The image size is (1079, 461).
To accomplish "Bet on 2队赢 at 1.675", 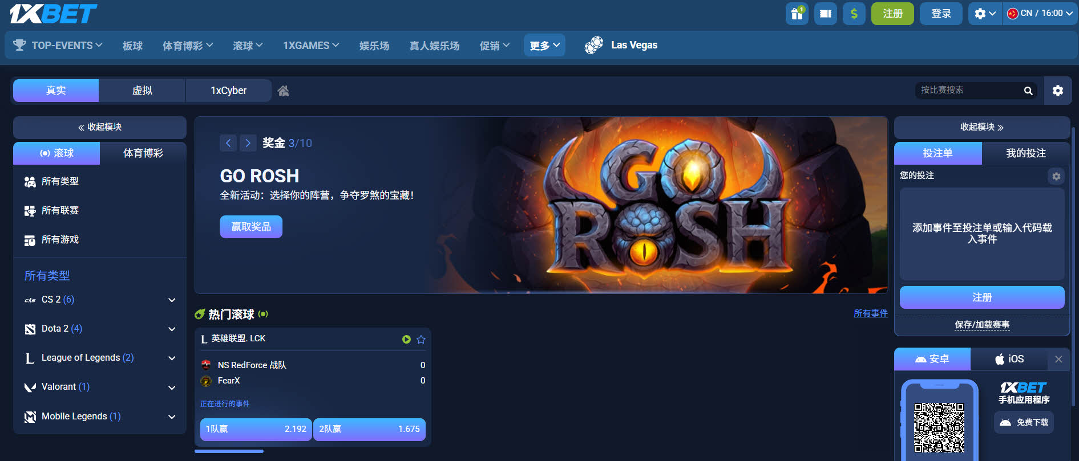I will 369,429.
